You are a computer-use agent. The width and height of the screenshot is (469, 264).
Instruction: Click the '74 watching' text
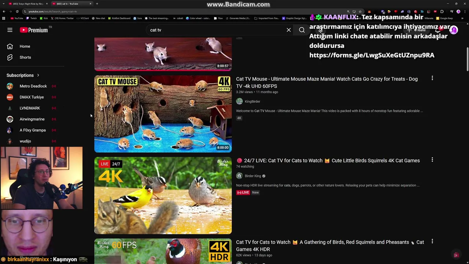[245, 166]
